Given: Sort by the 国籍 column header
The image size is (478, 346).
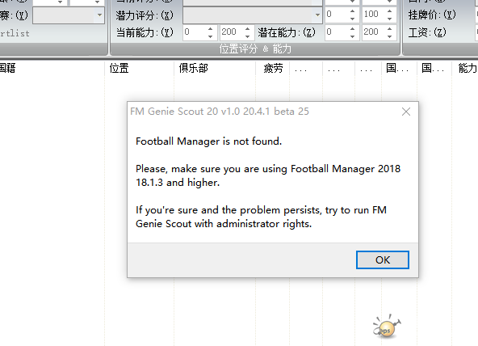Looking at the screenshot, I should coord(7,68).
